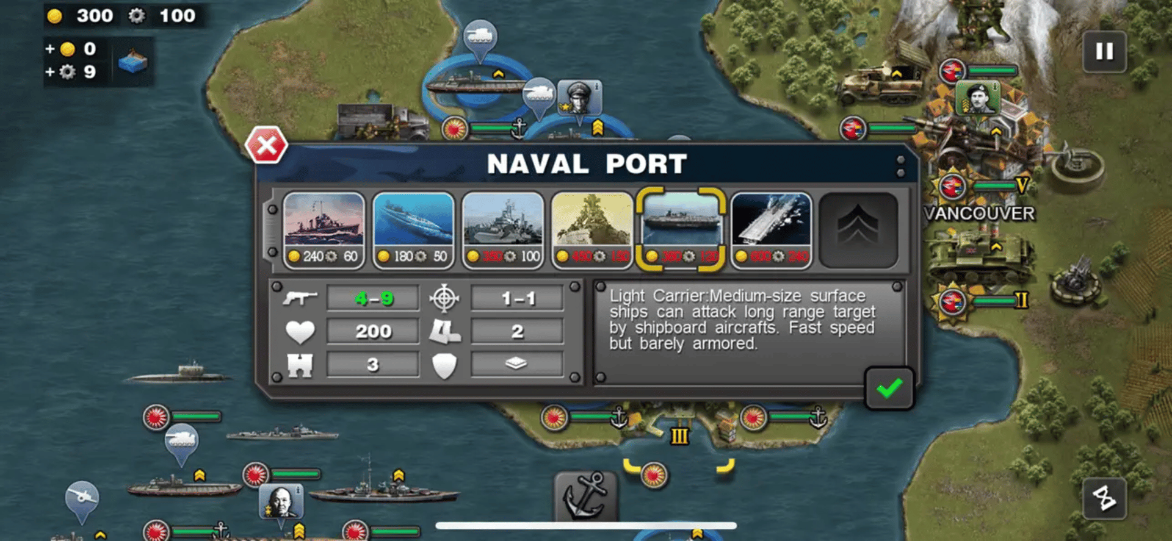Choose the cruiser unit card
Viewport: 1172px width, 541px height.
point(503,230)
